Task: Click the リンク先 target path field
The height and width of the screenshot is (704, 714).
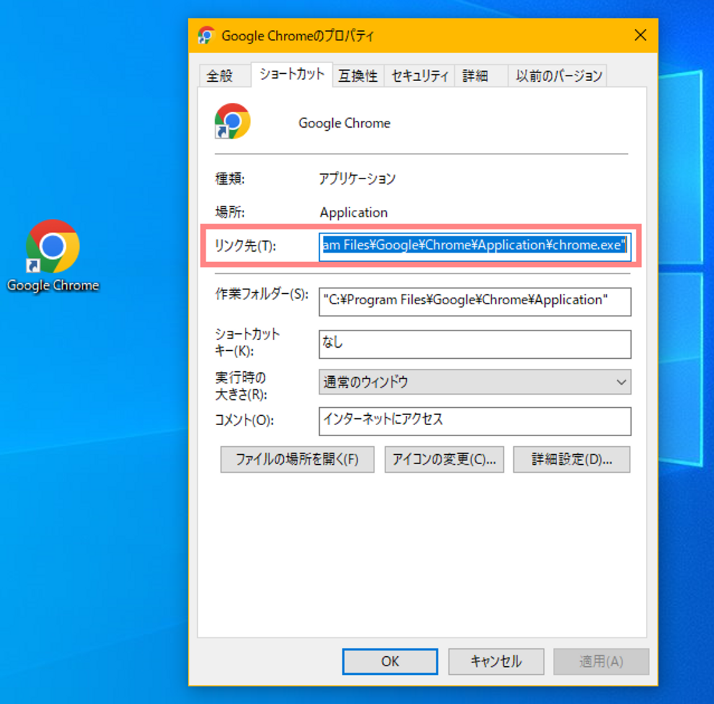Action: pyautogui.click(x=475, y=246)
